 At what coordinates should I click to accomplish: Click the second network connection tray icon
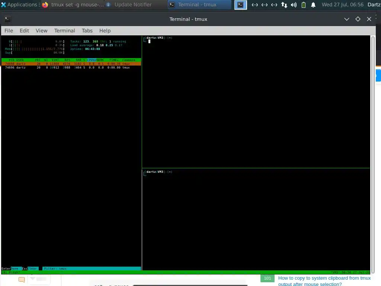point(265,4)
